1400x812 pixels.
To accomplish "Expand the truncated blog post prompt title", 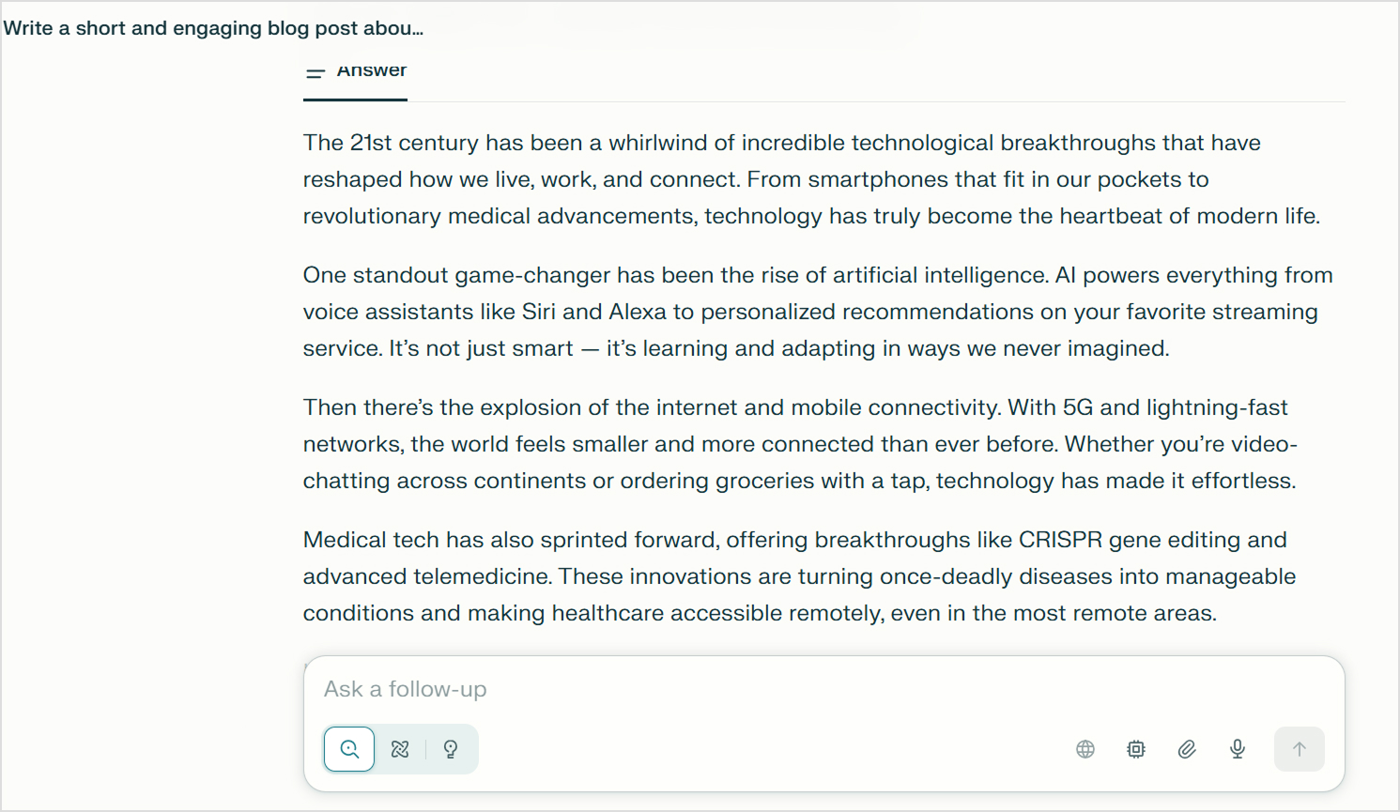I will (x=213, y=28).
